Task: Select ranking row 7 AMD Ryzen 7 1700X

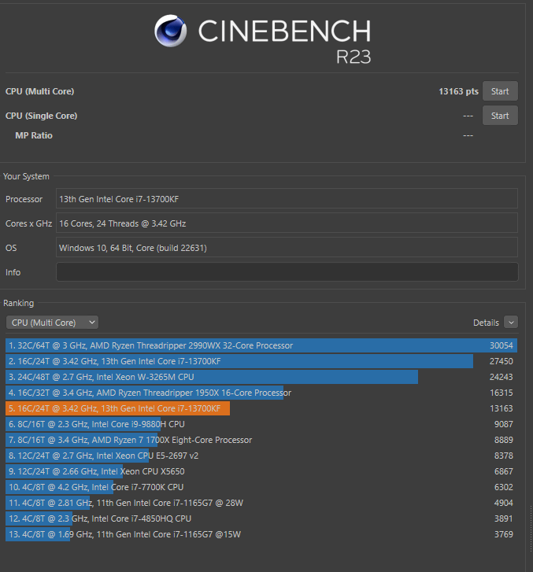Action: click(x=261, y=440)
